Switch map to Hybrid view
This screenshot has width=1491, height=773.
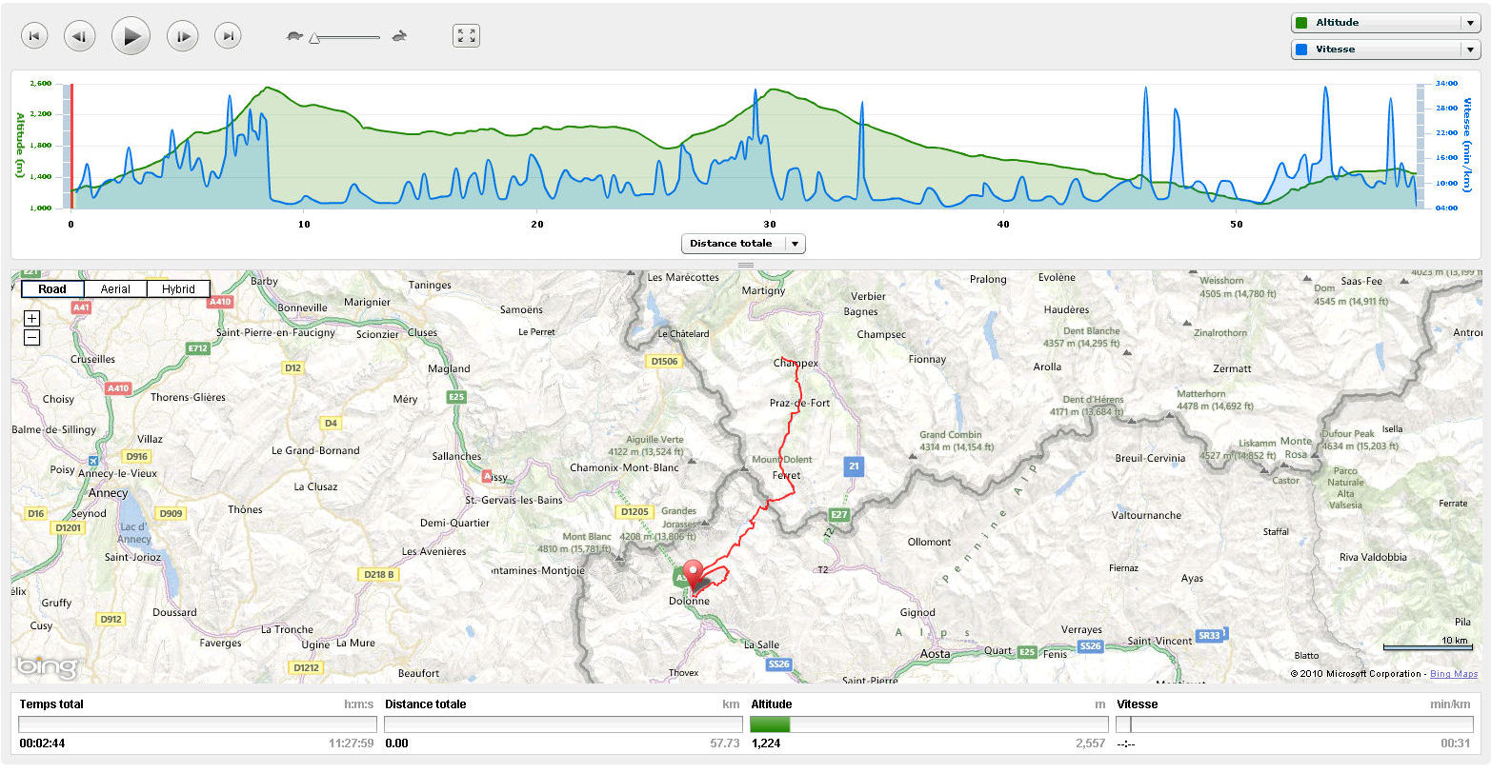pyautogui.click(x=178, y=289)
